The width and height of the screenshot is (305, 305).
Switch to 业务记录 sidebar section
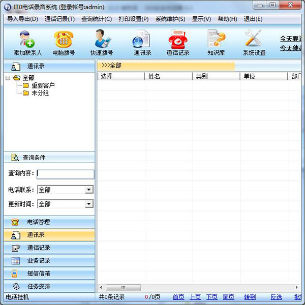click(x=49, y=261)
